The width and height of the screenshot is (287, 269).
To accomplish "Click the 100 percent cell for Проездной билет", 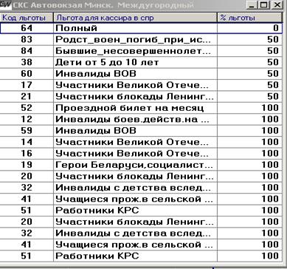I will (249, 108).
